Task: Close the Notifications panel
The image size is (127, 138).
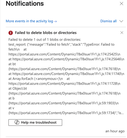Action: pos(122,4)
